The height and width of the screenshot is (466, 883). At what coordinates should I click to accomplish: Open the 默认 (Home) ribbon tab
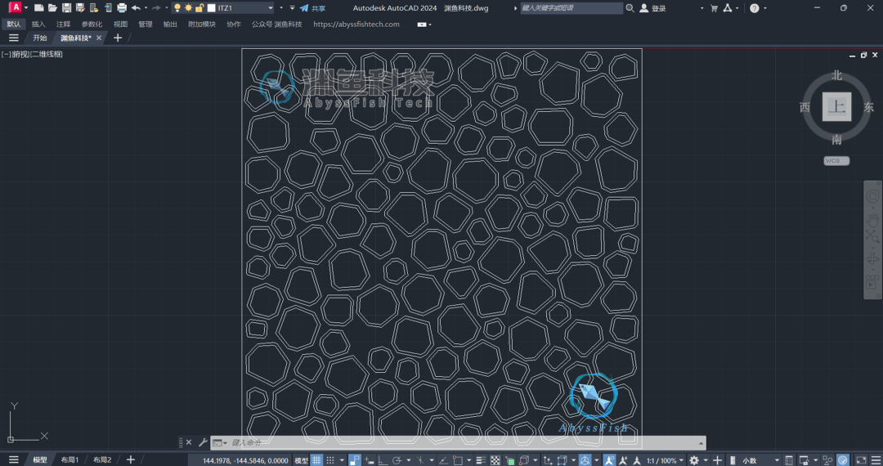point(14,25)
